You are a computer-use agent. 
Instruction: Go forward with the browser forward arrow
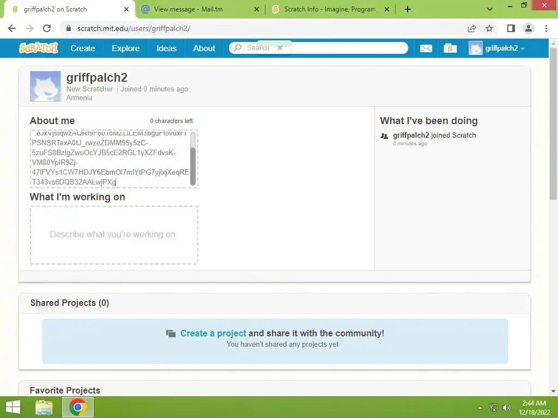(29, 28)
